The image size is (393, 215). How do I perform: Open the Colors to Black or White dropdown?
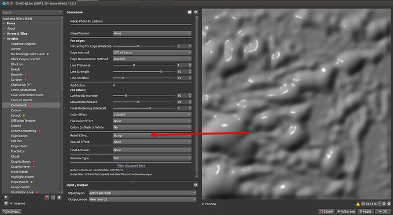click(x=152, y=127)
